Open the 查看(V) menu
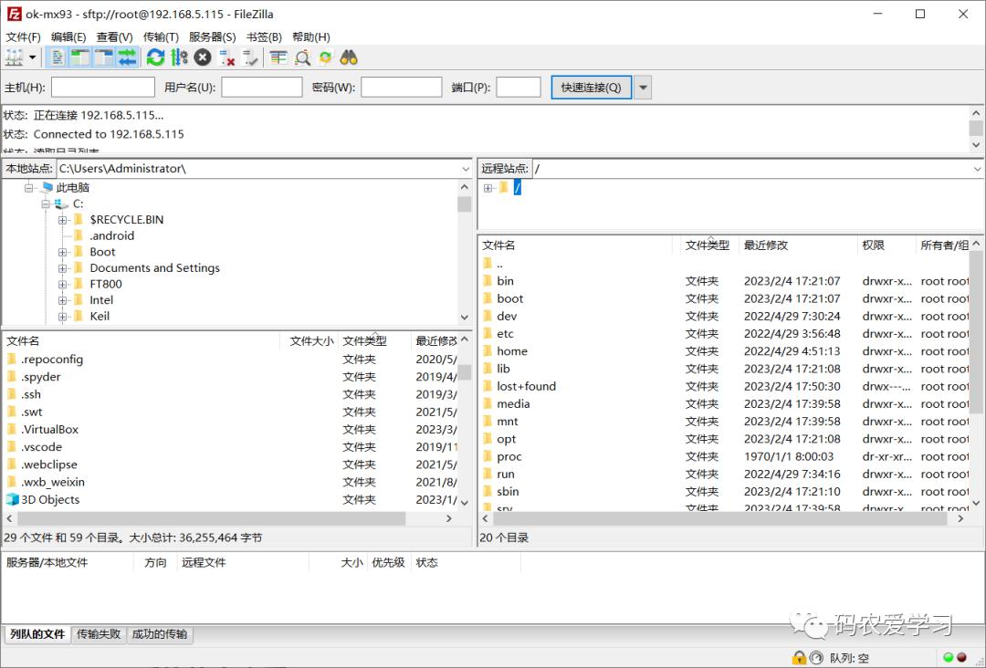This screenshot has width=986, height=668. 114,37
